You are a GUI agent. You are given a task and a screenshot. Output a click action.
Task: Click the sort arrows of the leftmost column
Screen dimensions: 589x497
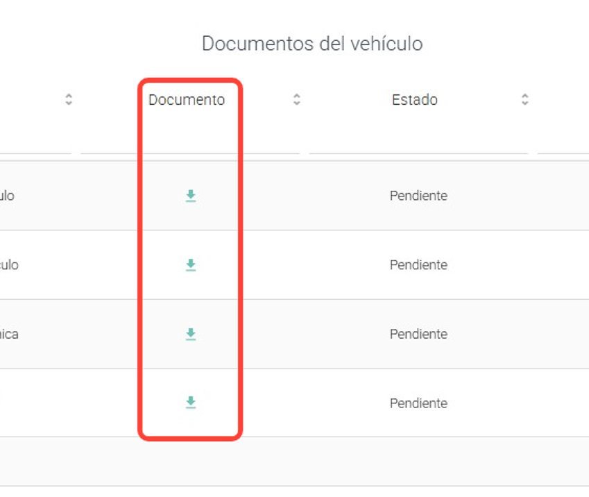pyautogui.click(x=69, y=99)
